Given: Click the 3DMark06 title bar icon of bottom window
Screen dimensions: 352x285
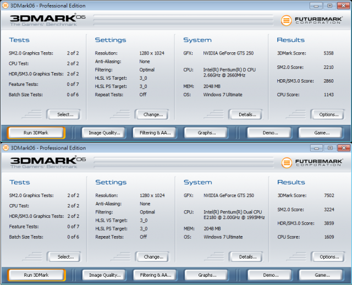Looking at the screenshot, I should pos(5,148).
